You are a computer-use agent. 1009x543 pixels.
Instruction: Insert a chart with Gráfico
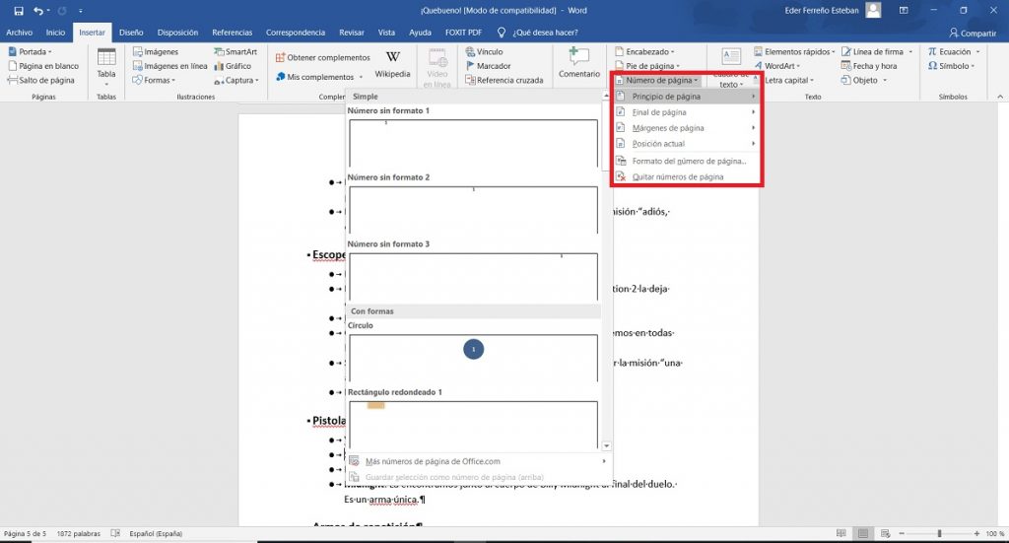(x=233, y=66)
